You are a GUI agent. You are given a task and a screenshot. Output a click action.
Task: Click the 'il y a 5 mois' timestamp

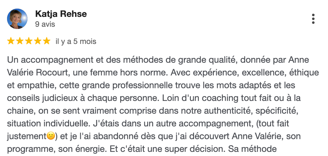76,41
